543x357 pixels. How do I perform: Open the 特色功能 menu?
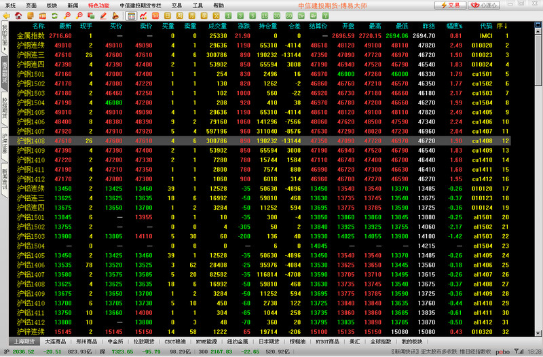pos(99,5)
